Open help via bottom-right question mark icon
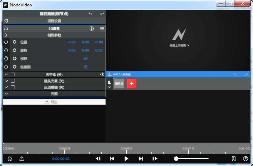Screen dimensions: 253x166 pyautogui.click(x=246, y=159)
